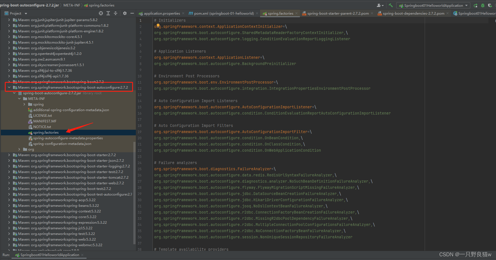Click the Build project hammer icon
The width and height of the screenshot is (496, 260).
[391, 5]
